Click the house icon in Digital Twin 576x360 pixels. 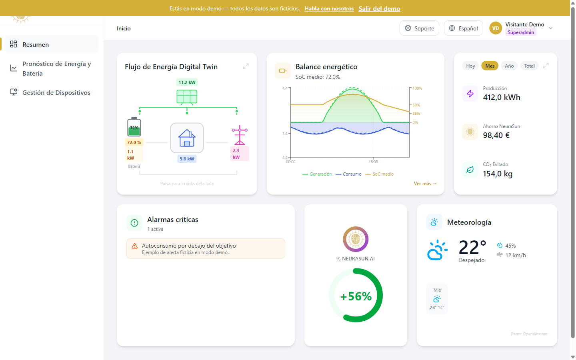pos(187,138)
